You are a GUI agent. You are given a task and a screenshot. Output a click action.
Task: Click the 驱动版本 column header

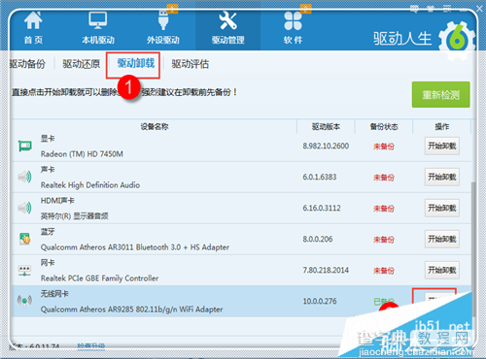[x=326, y=126]
